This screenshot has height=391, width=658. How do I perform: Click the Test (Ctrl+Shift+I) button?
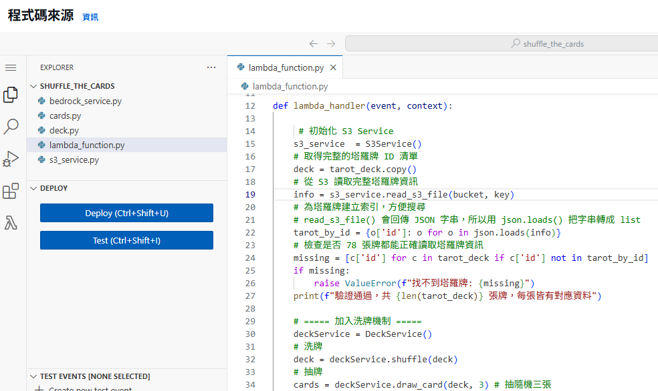[x=127, y=240]
